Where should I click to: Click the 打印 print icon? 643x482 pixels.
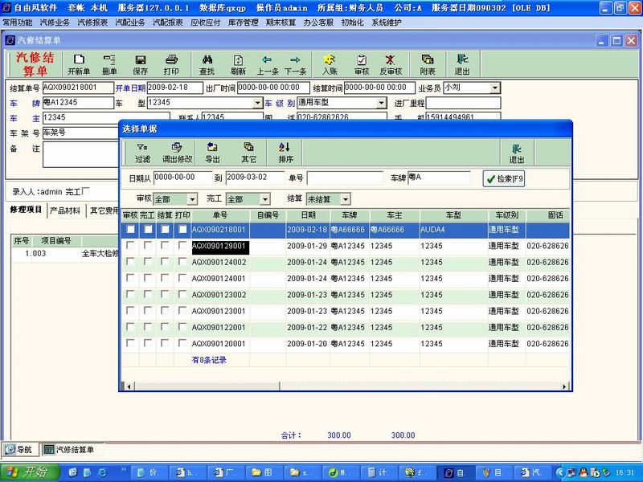click(171, 65)
